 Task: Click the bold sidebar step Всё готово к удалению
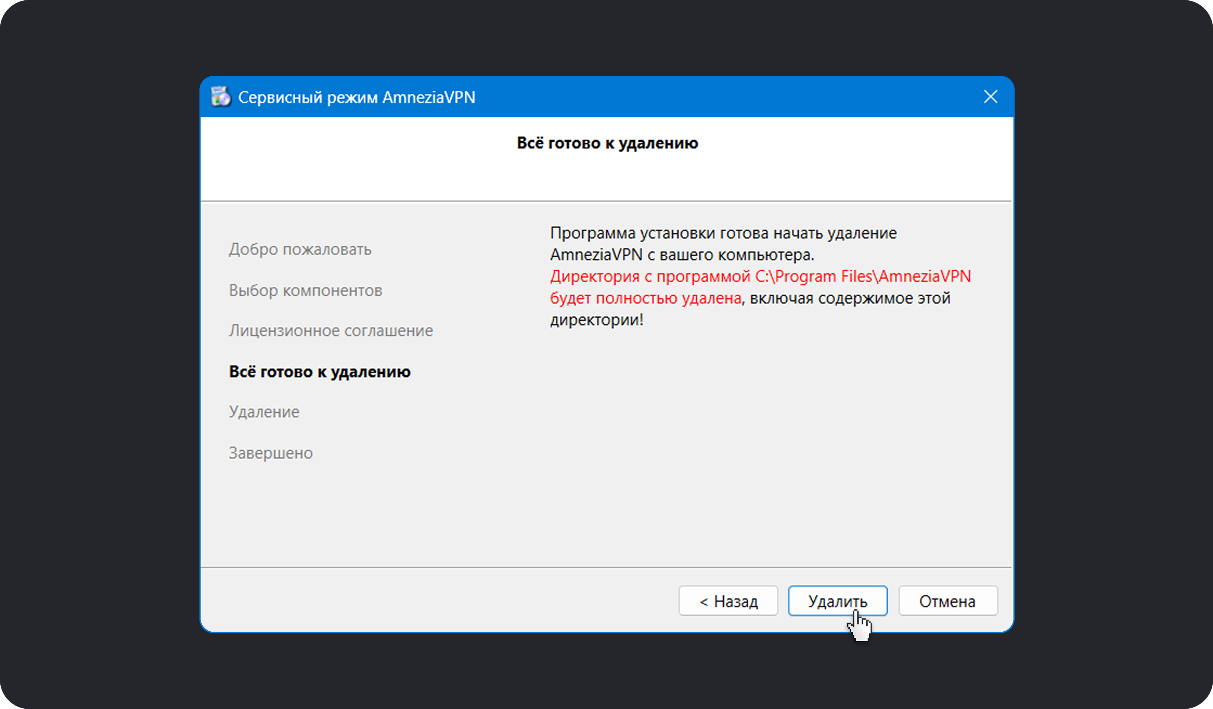coord(320,371)
